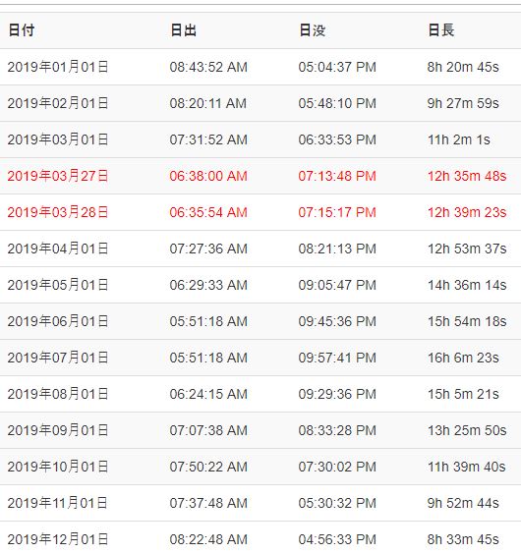The width and height of the screenshot is (521, 553).
Task: Click sunset time 06:33:53 PM
Action: coord(337,139)
